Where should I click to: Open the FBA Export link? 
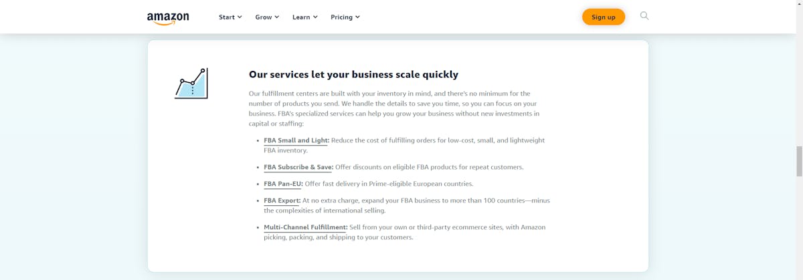pos(282,200)
